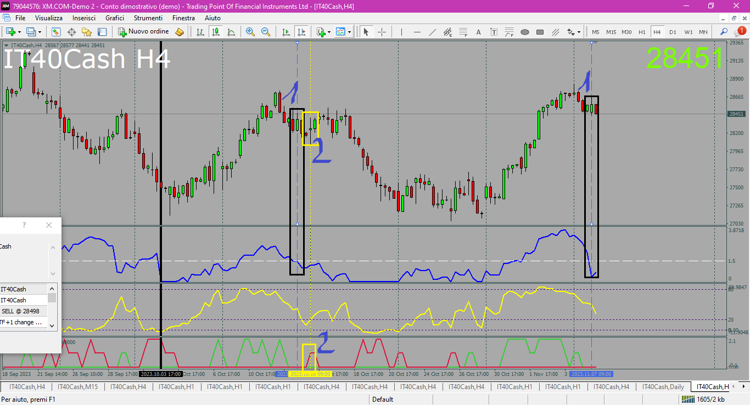The image size is (750, 405).
Task: Select the trendline drawing tool
Action: 433,32
